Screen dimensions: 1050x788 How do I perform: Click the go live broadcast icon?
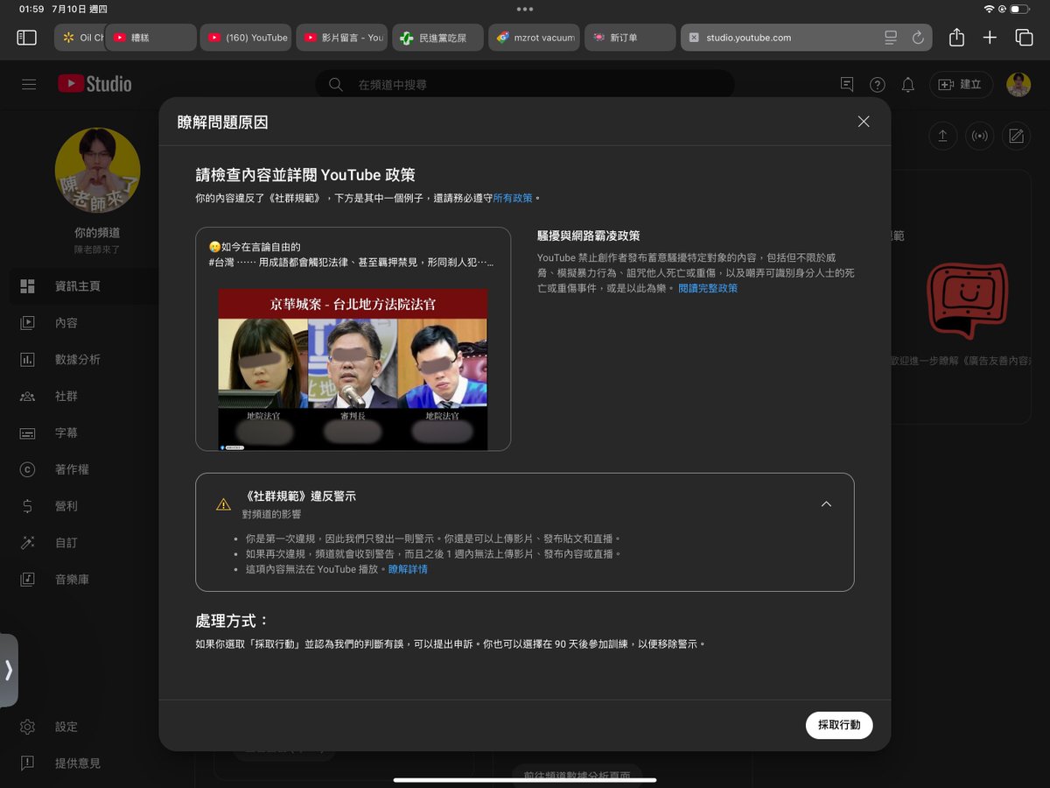pos(979,136)
